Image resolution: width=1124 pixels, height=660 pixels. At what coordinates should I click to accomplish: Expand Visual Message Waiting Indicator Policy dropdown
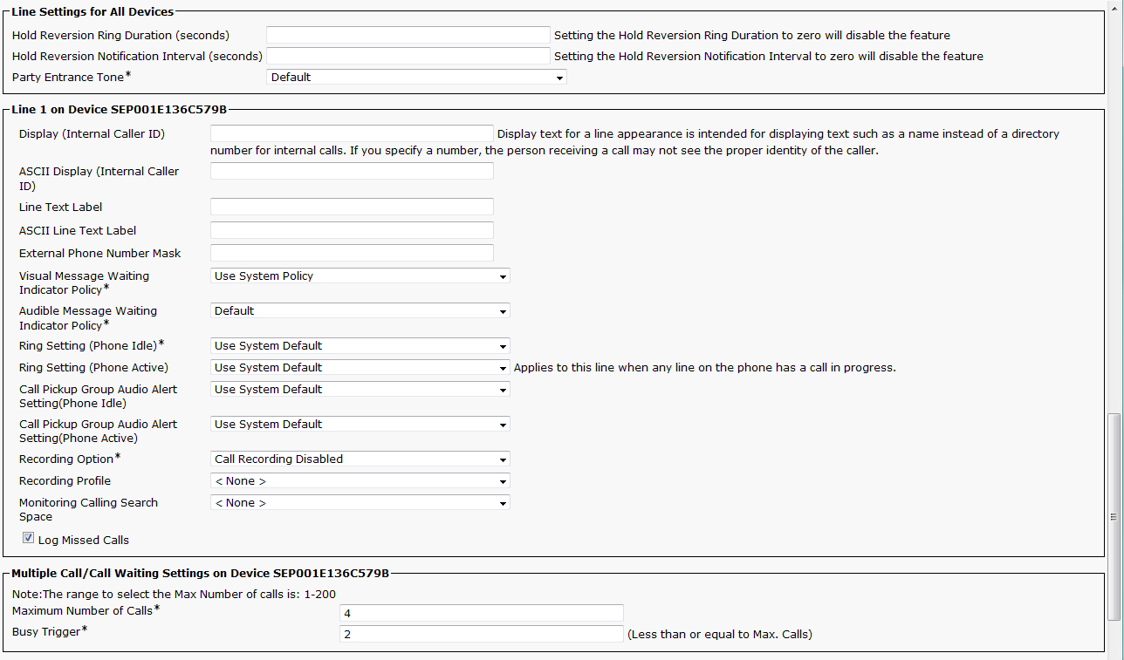tap(360, 276)
